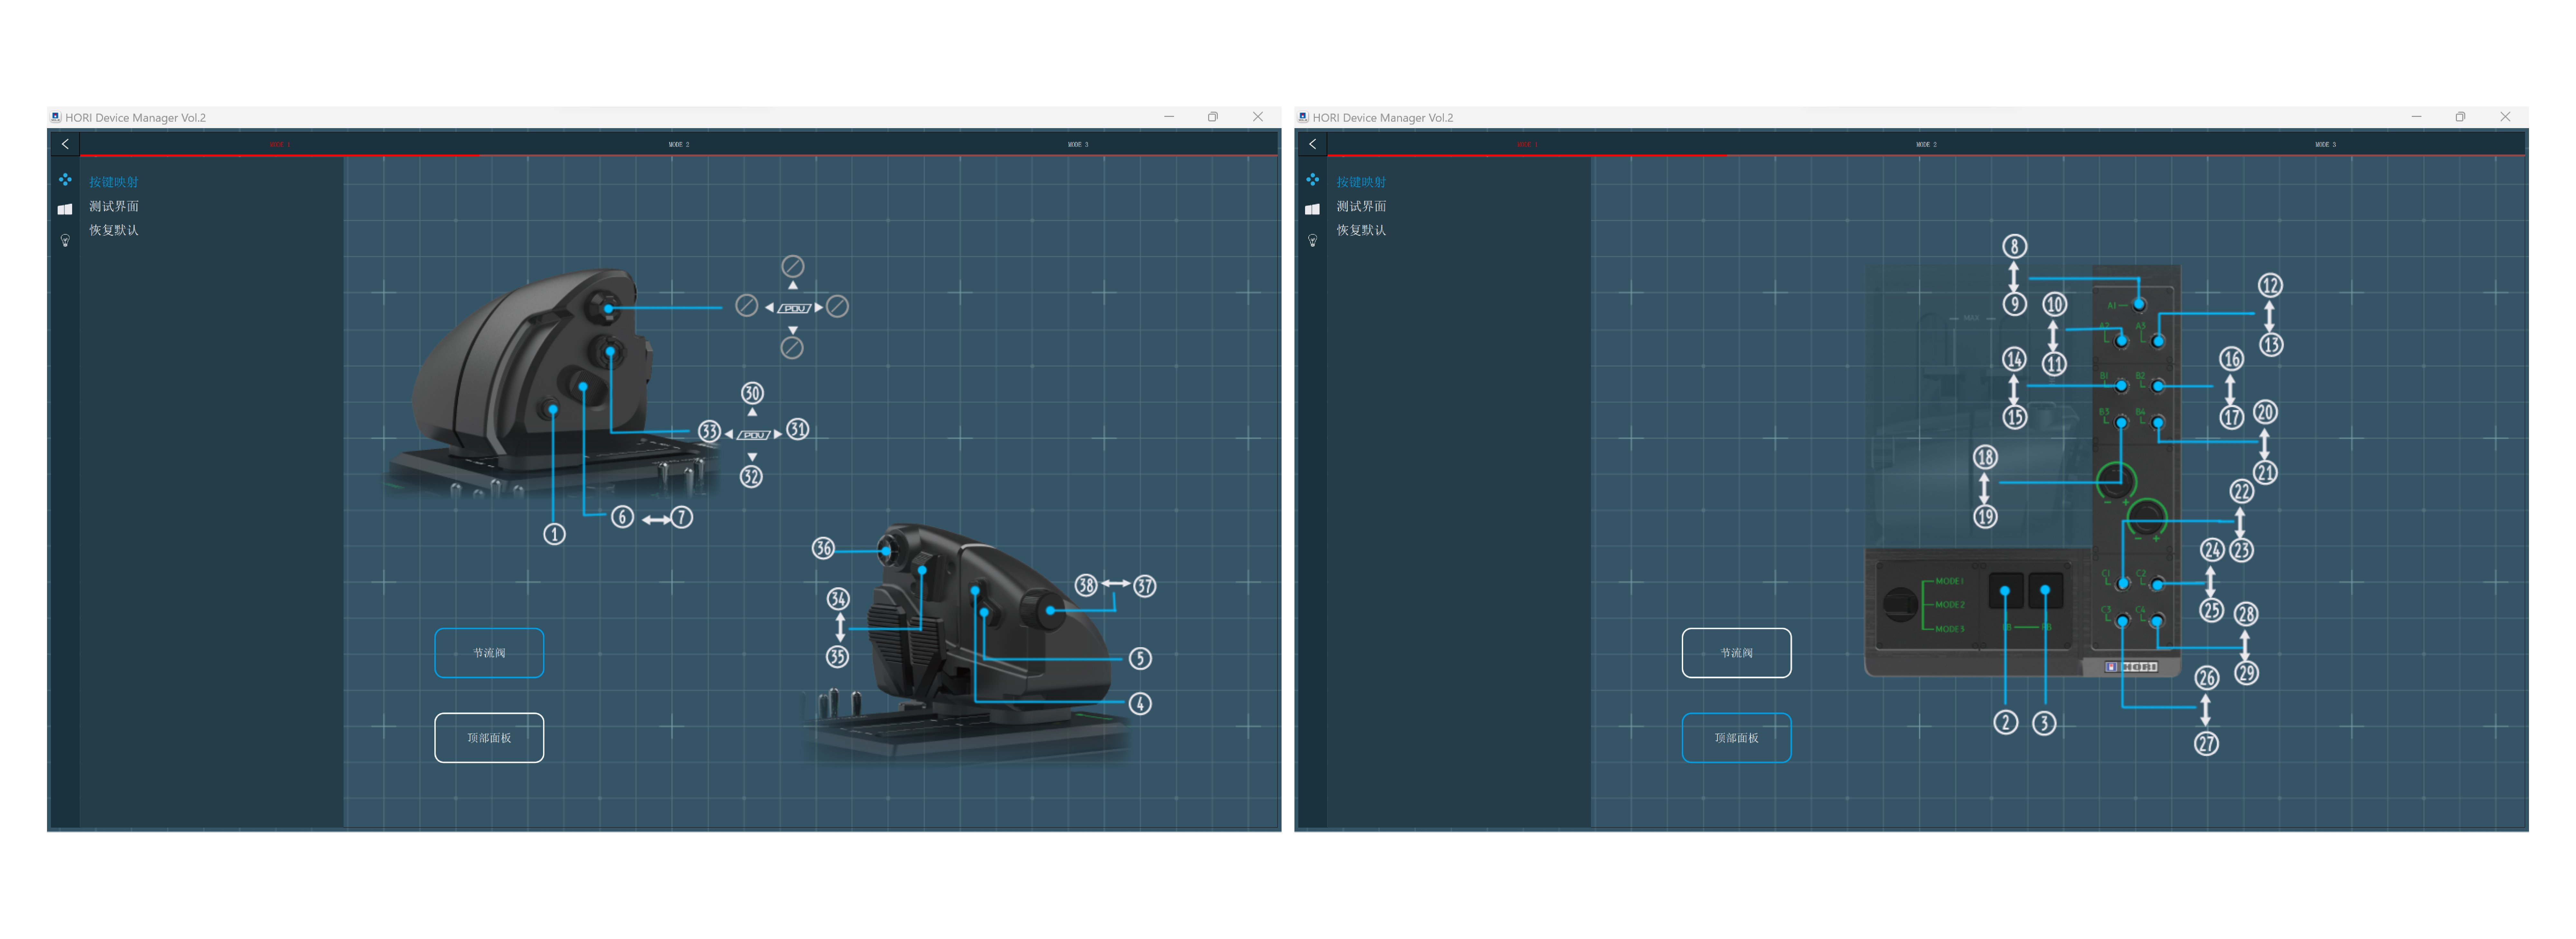This screenshot has width=2576, height=939.
Task: Open 测试界面 in left window sidebar
Action: [x=114, y=206]
